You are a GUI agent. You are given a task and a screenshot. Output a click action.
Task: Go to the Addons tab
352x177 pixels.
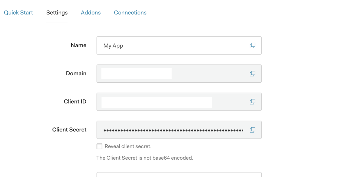(91, 13)
